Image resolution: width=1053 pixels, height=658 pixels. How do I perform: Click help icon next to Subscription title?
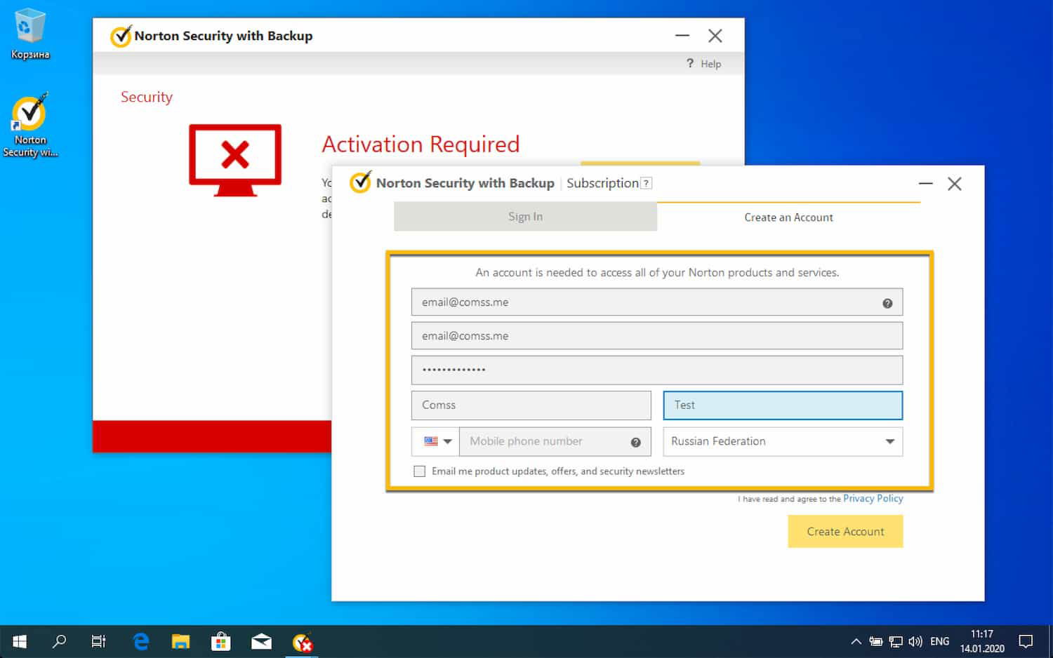647,183
